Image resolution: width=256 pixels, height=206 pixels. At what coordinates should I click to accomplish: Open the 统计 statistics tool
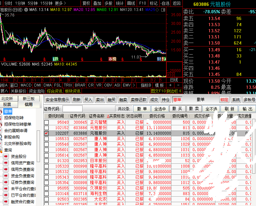click(x=120, y=3)
